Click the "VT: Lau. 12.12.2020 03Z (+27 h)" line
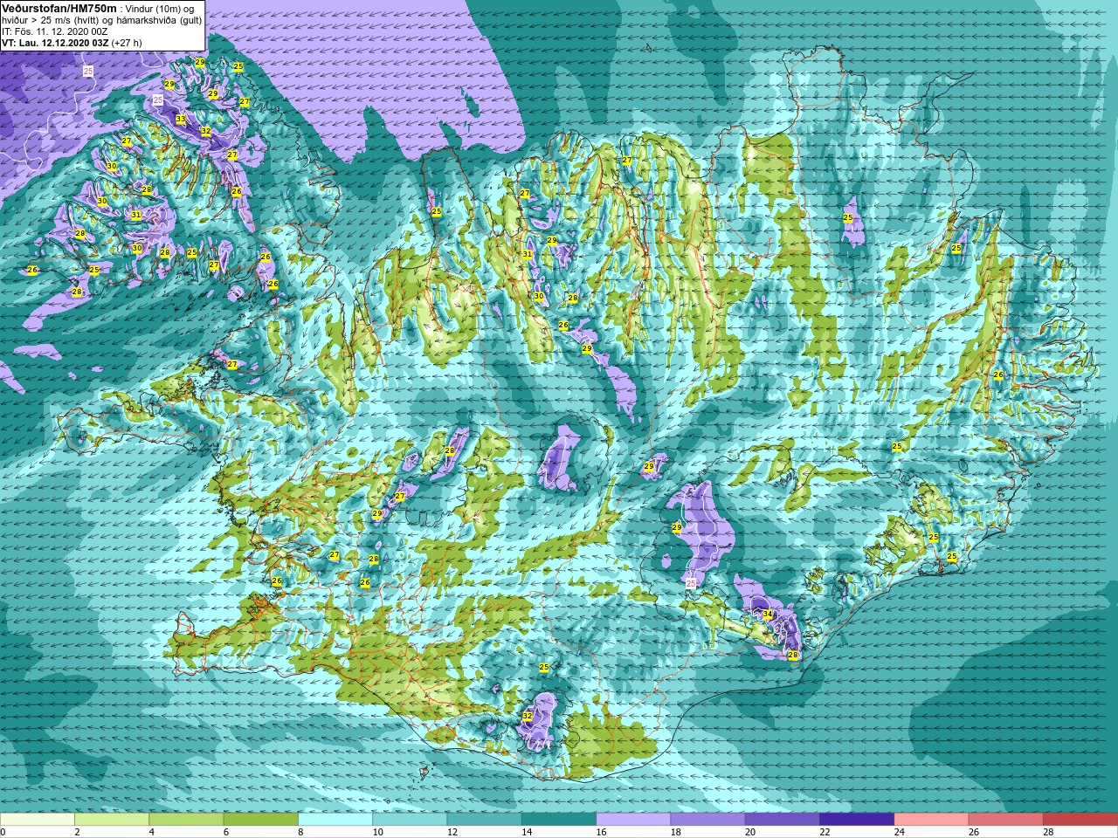 coord(72,43)
